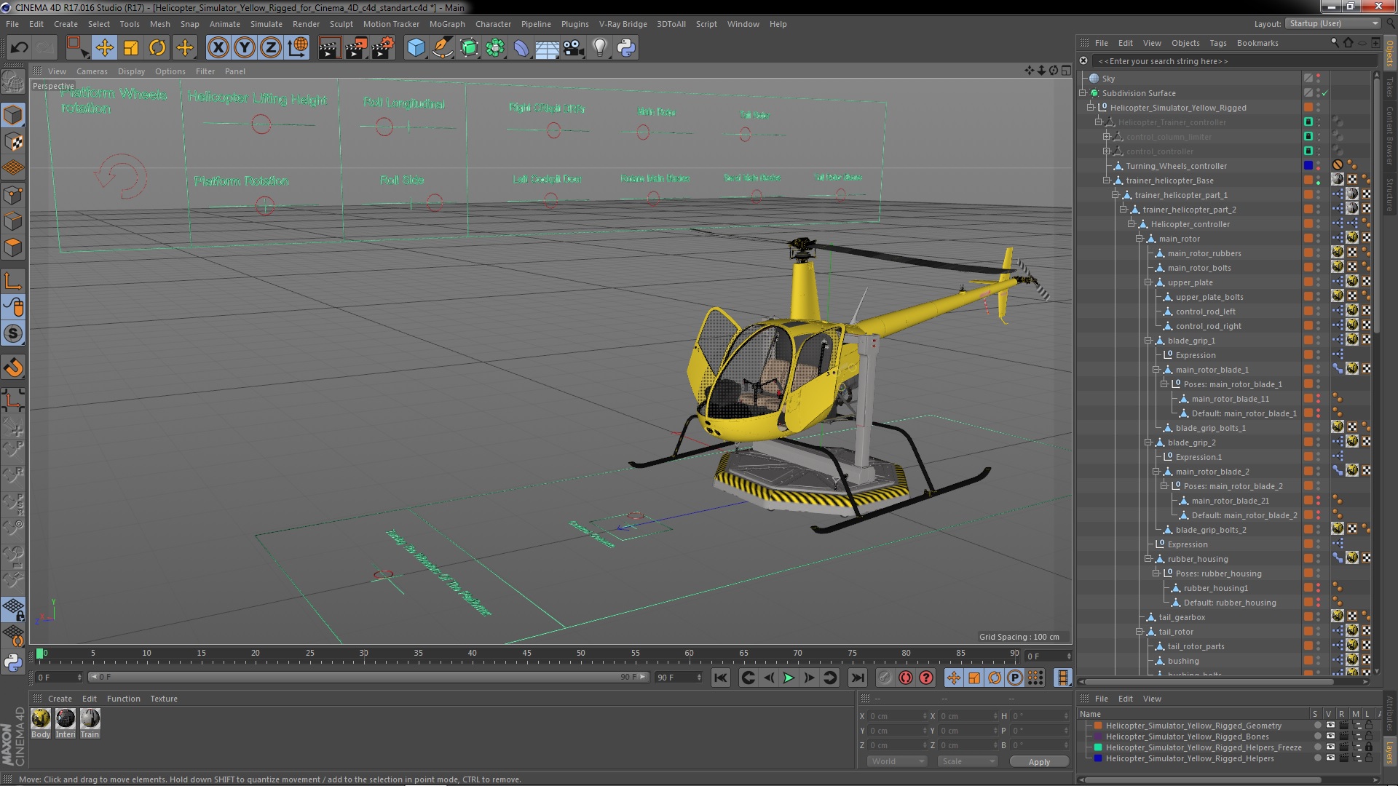
Task: Collapse the tail_rotor tree item
Action: pos(1140,632)
